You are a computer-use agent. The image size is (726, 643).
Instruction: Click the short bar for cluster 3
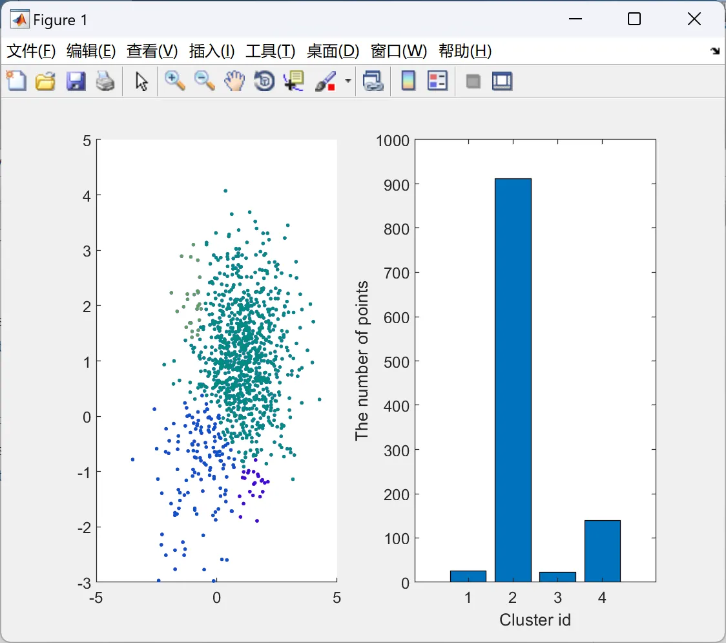point(557,577)
